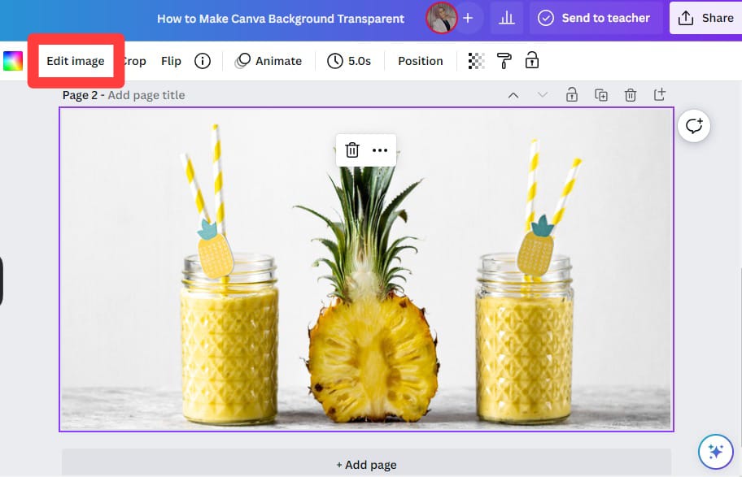Click the Canva assistant sparkle icon
Image resolution: width=742 pixels, height=477 pixels.
pyautogui.click(x=714, y=452)
